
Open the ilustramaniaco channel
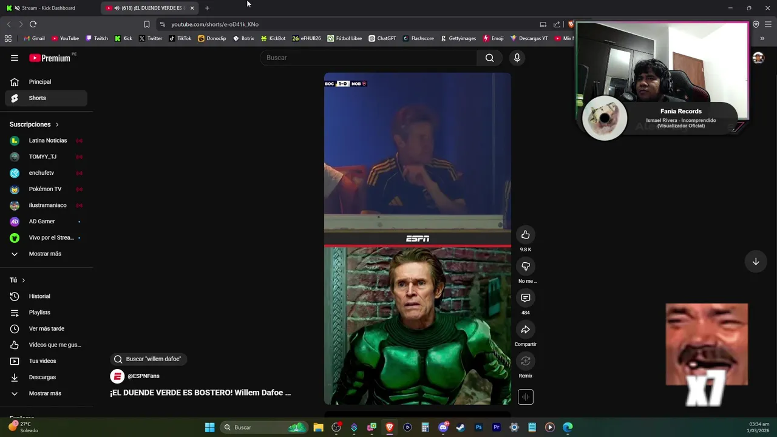point(46,205)
